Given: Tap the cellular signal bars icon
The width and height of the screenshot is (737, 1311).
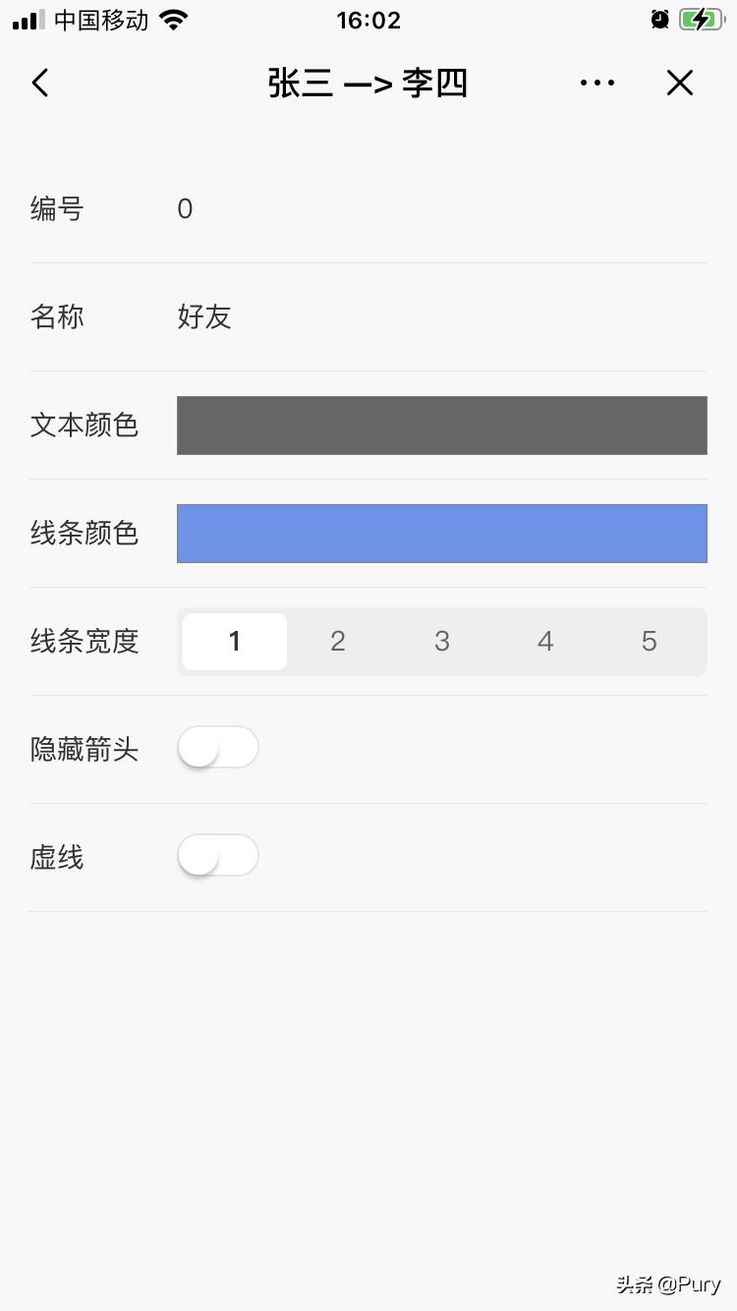Looking at the screenshot, I should 28,20.
